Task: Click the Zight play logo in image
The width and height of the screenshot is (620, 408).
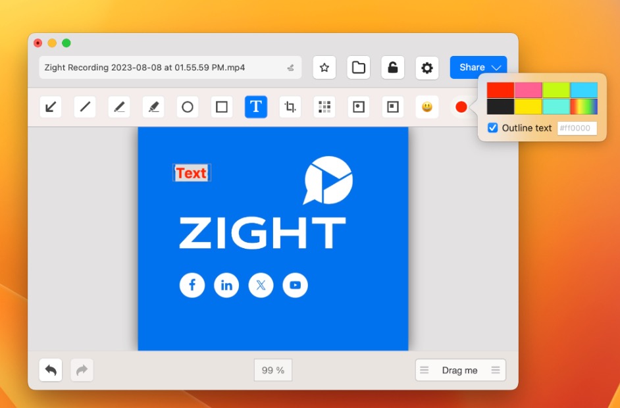Action: click(328, 180)
